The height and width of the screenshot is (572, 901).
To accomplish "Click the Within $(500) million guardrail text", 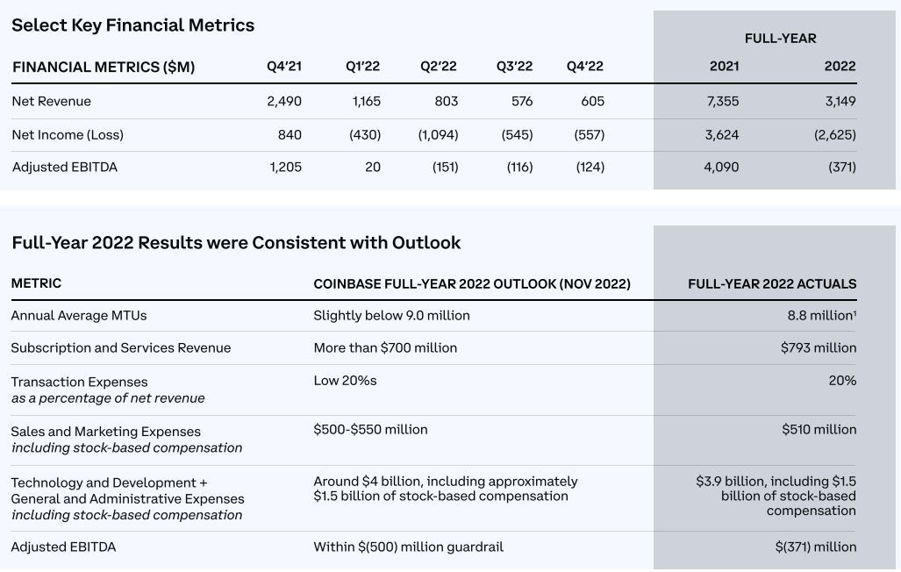I will point(408,547).
